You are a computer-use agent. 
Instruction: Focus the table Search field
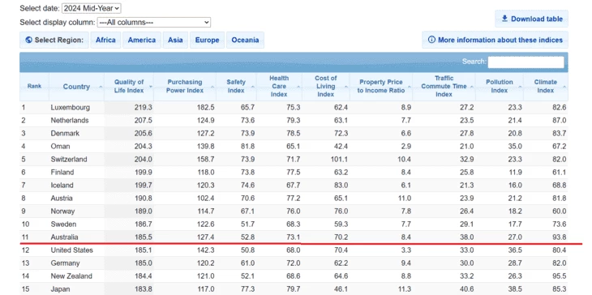(526, 62)
